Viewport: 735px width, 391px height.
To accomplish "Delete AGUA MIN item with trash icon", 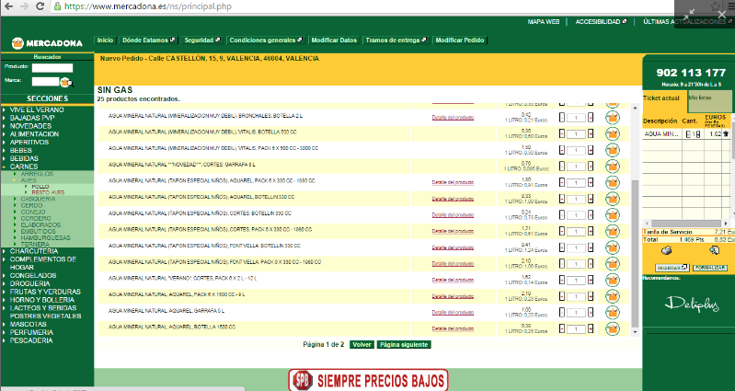I will click(x=726, y=134).
